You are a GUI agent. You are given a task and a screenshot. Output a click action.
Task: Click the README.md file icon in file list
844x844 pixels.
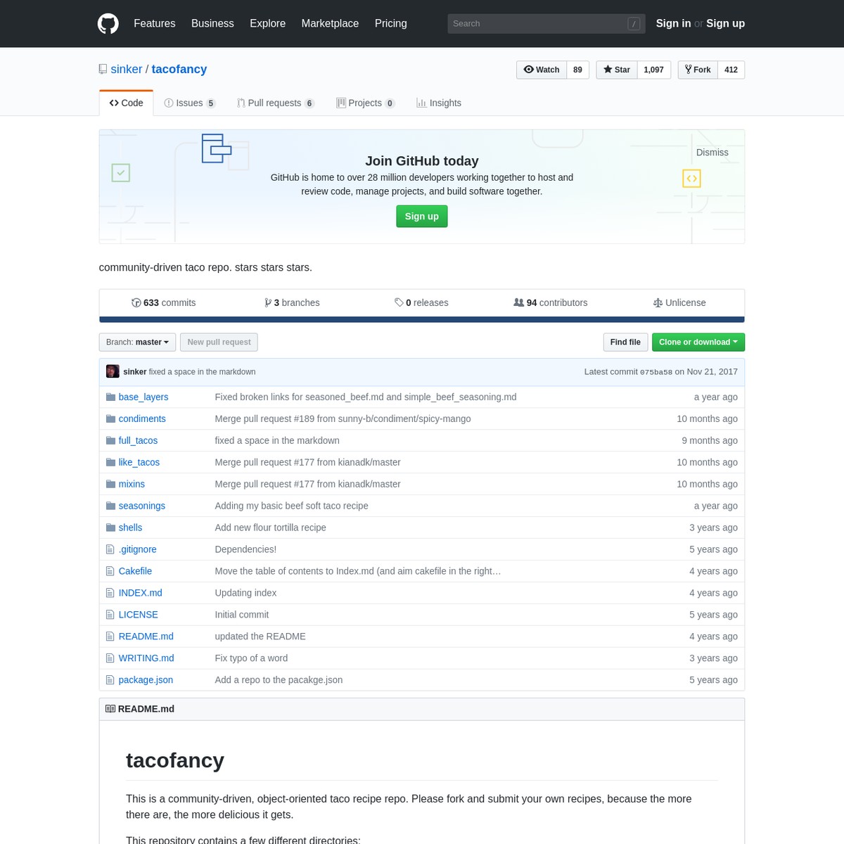[110, 637]
